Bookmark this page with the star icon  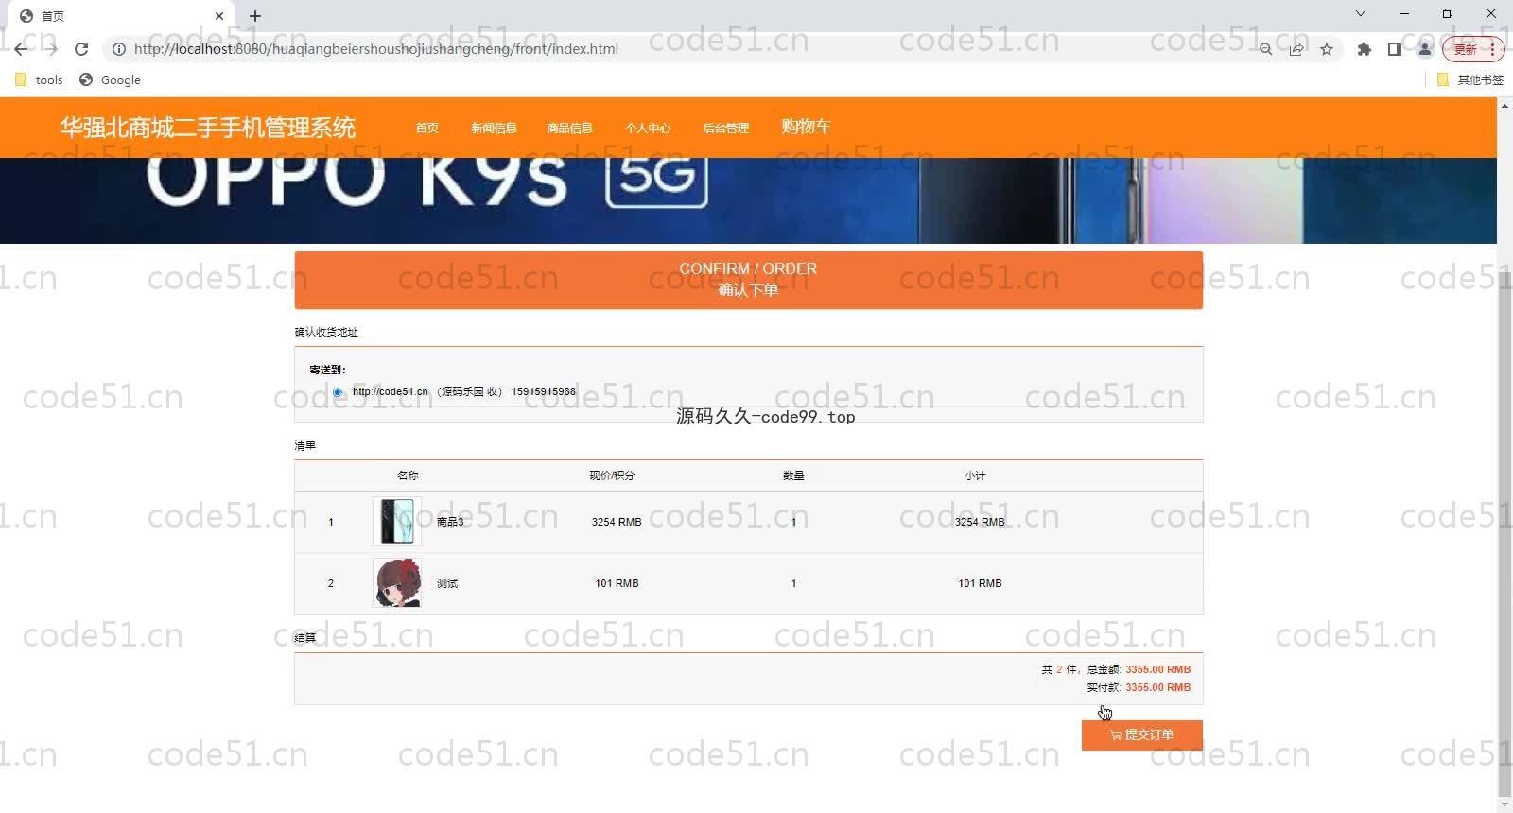click(1327, 49)
